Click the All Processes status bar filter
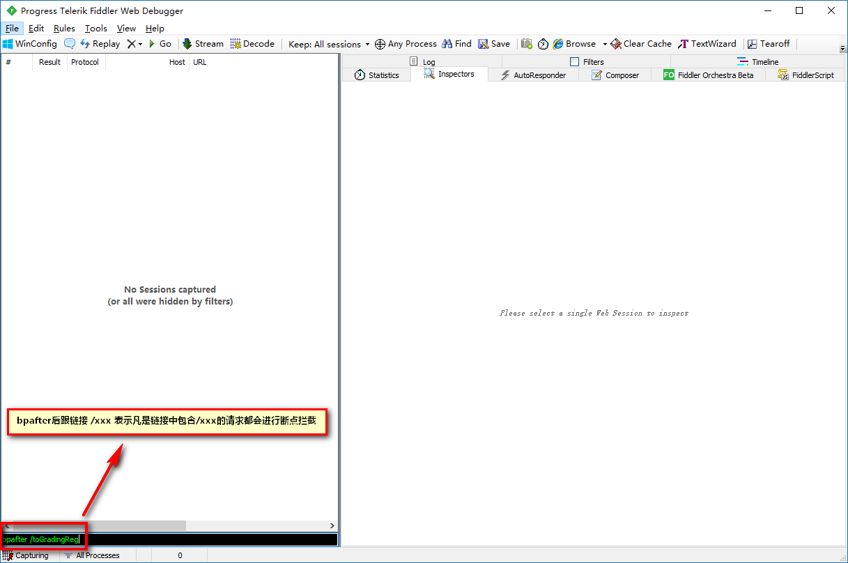Image resolution: width=848 pixels, height=563 pixels. [92, 555]
